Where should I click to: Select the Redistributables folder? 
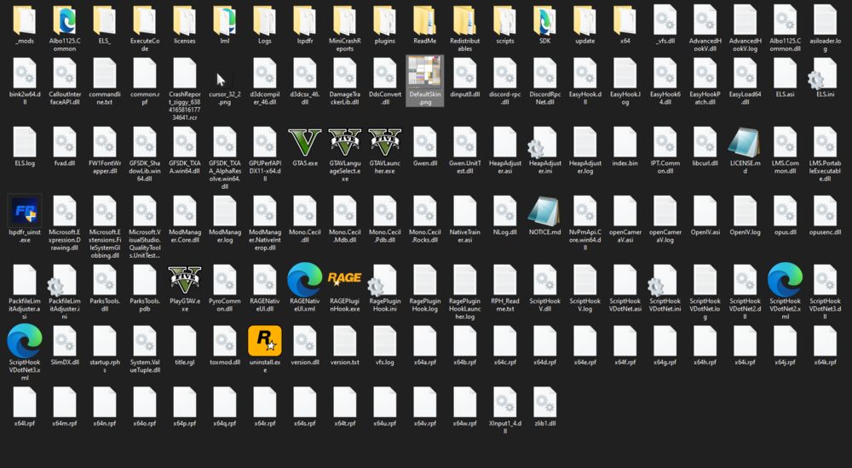point(464,20)
